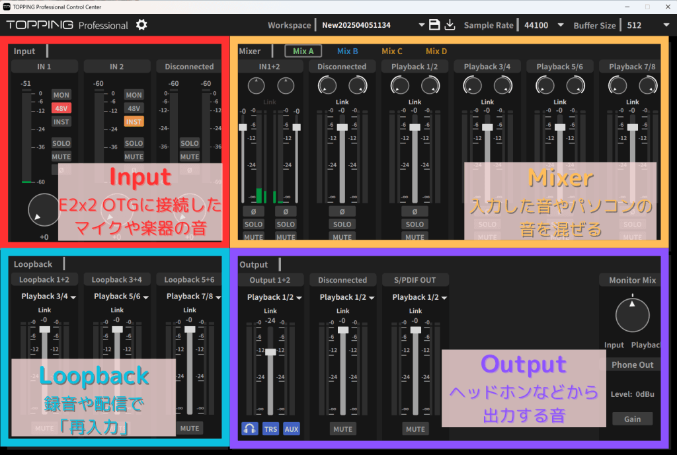Open the Buffer Size dropdown

pyautogui.click(x=666, y=25)
